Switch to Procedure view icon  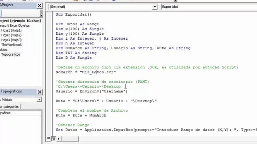coord(48,138)
